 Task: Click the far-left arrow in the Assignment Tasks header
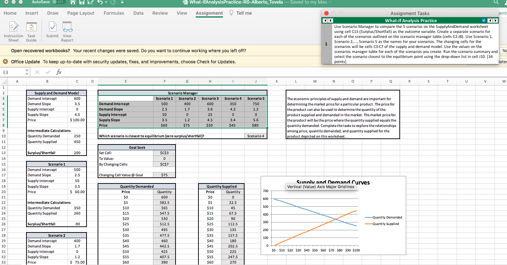pyautogui.click(x=326, y=20)
